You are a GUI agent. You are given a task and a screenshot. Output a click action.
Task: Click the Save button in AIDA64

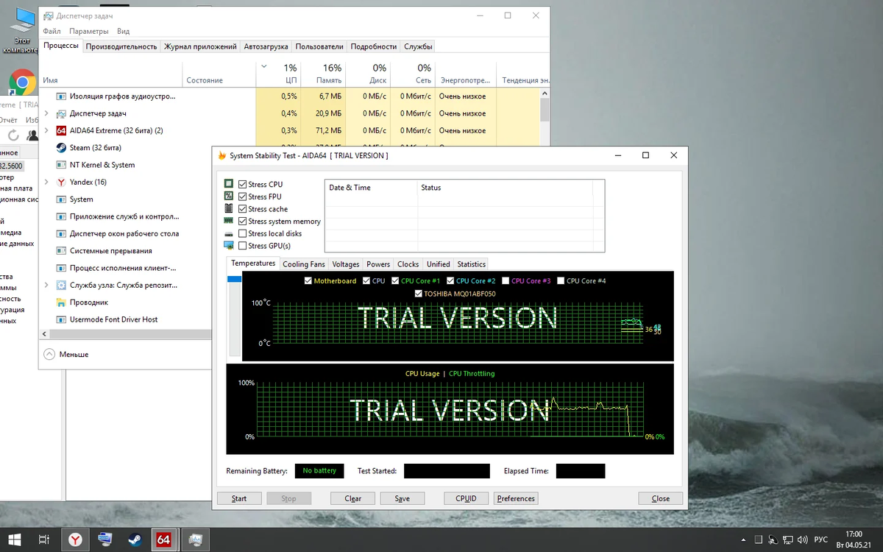click(403, 498)
